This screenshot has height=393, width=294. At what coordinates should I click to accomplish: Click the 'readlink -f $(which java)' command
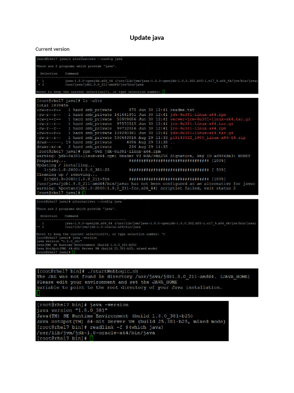coord(126,327)
